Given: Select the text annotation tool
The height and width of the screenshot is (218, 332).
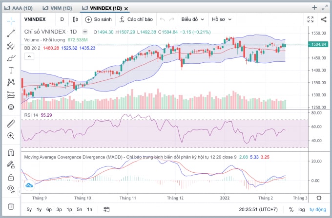Looking at the screenshot, I should pyautogui.click(x=11, y=70).
